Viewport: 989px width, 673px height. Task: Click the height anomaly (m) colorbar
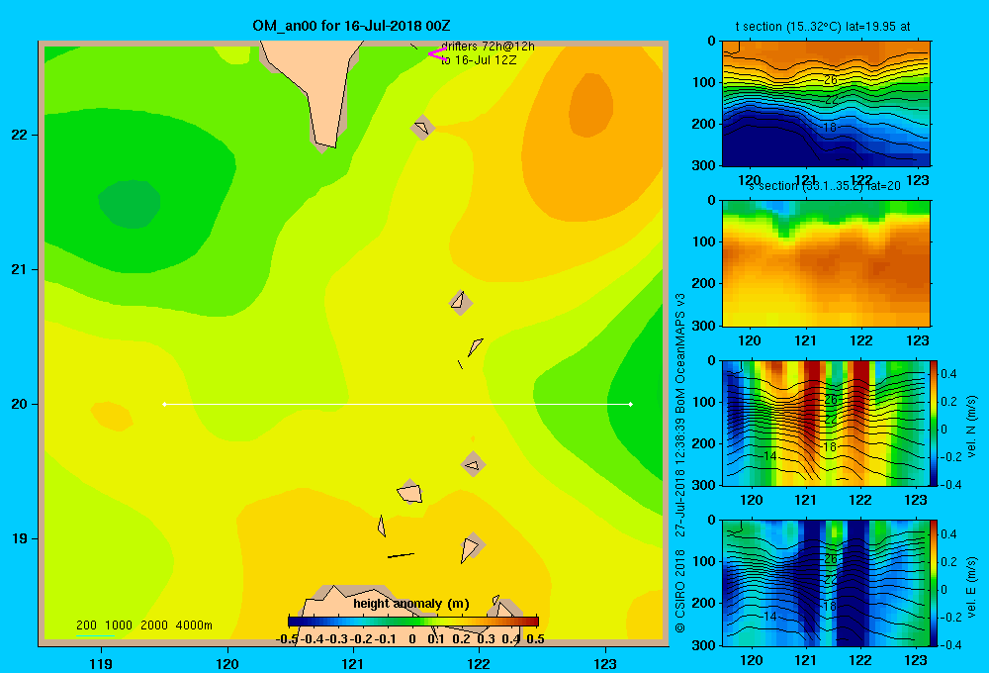(x=413, y=622)
